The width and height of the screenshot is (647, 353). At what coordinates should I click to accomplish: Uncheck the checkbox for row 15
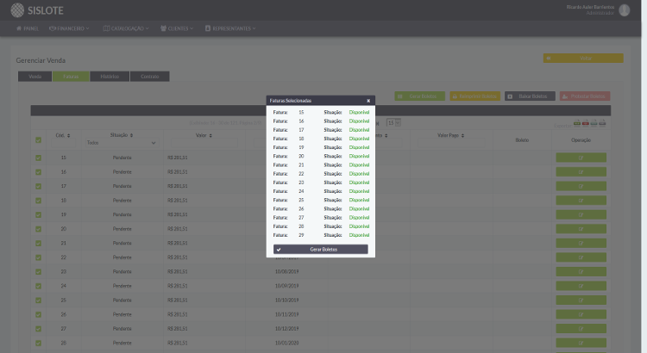pos(38,158)
